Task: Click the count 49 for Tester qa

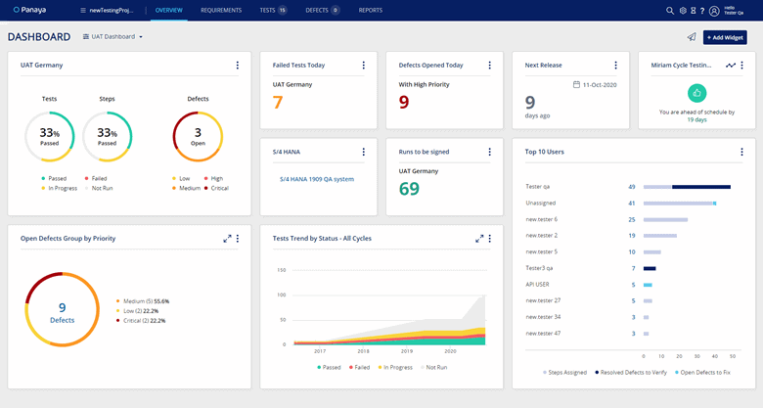Action: pyautogui.click(x=632, y=187)
